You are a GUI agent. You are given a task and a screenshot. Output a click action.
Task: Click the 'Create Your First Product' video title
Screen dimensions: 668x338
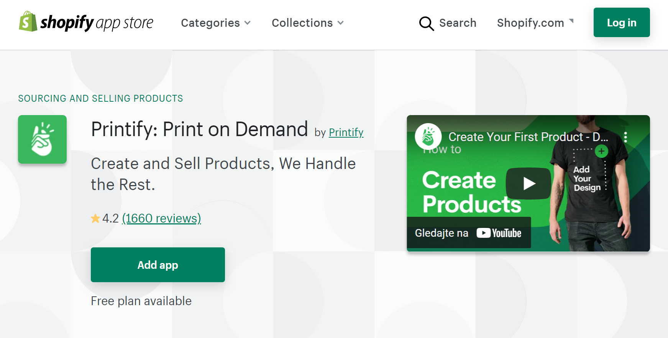click(528, 137)
